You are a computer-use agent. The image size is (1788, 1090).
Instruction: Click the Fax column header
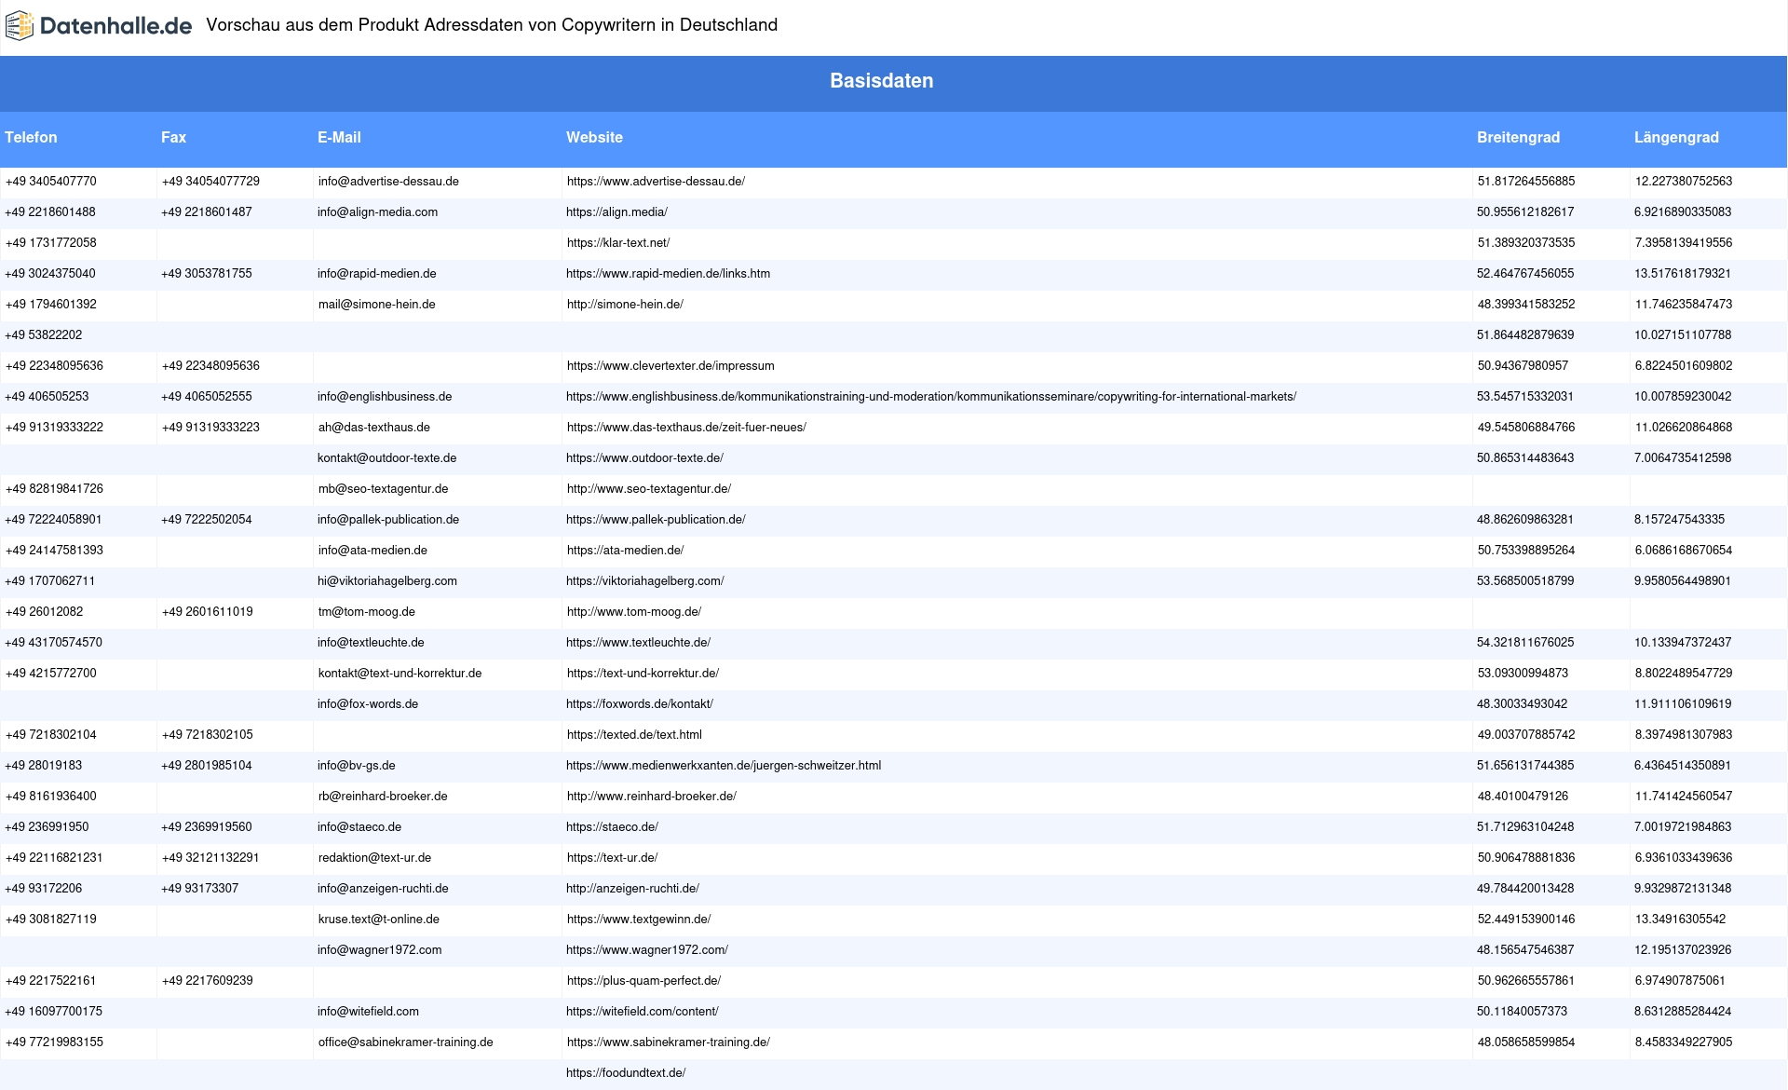pyautogui.click(x=173, y=137)
